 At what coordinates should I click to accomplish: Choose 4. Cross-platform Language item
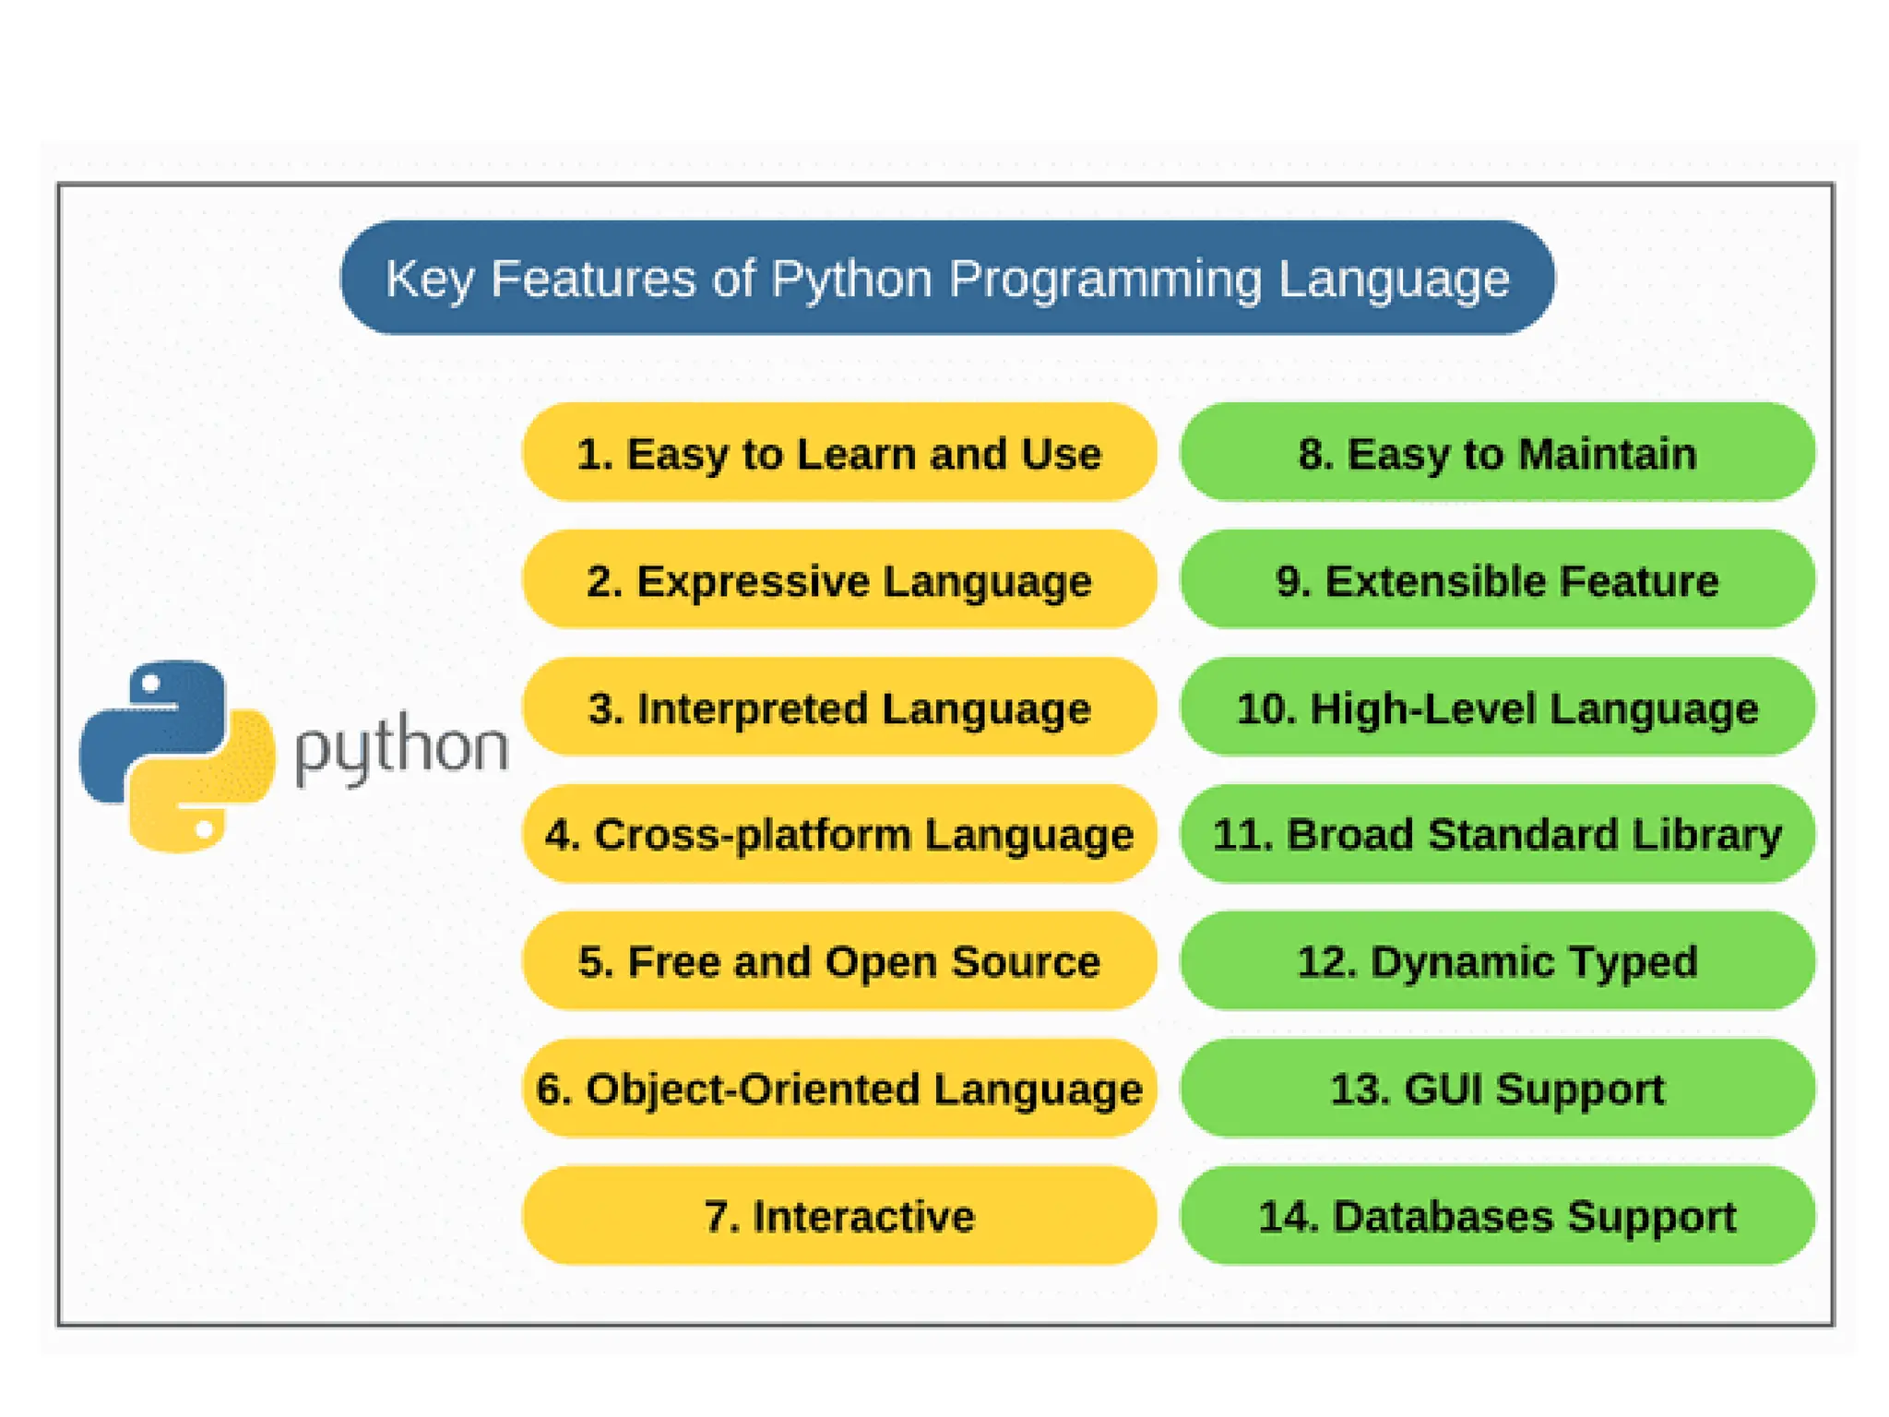pyautogui.click(x=838, y=834)
